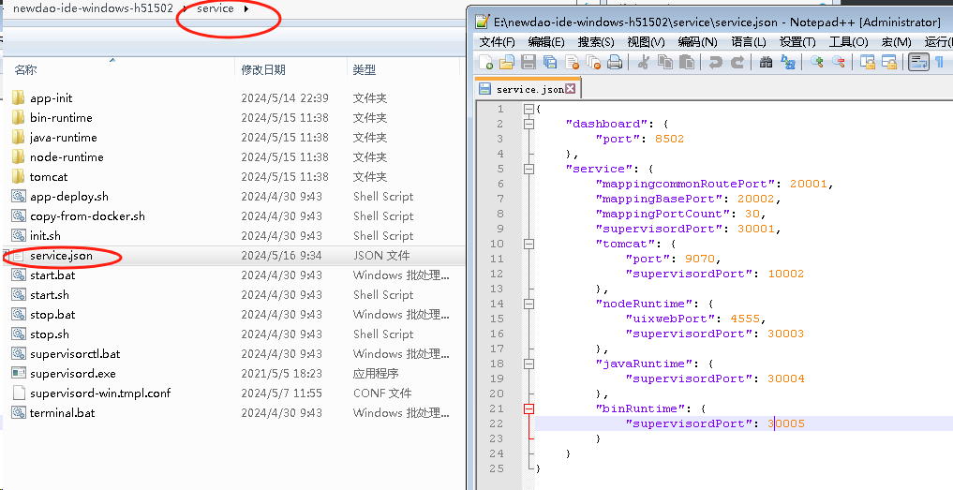Sort Explorer files by 类型 column

point(403,70)
